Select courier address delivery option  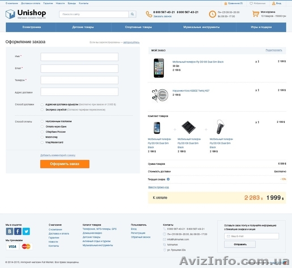[42, 105]
